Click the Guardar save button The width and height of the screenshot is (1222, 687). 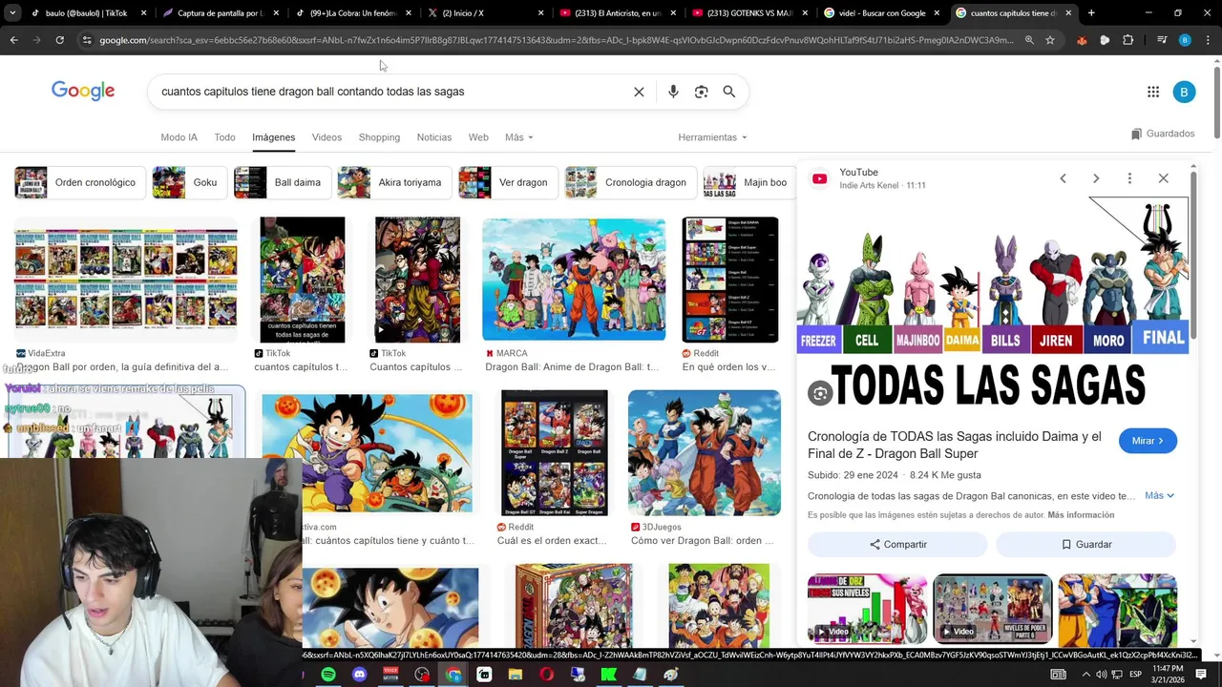click(1085, 544)
